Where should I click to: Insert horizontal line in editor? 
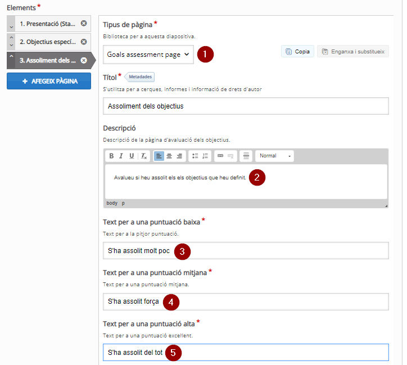click(246, 156)
